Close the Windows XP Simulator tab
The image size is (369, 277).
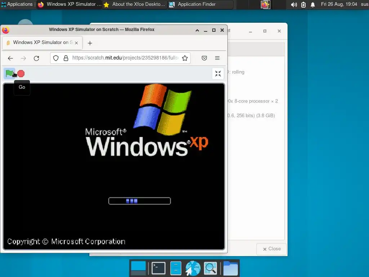pos(76,43)
